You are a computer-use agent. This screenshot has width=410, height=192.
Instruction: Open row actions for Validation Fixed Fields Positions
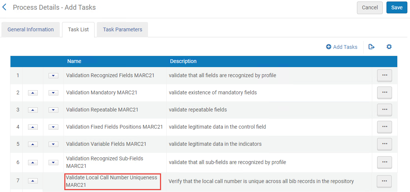pyautogui.click(x=384, y=127)
